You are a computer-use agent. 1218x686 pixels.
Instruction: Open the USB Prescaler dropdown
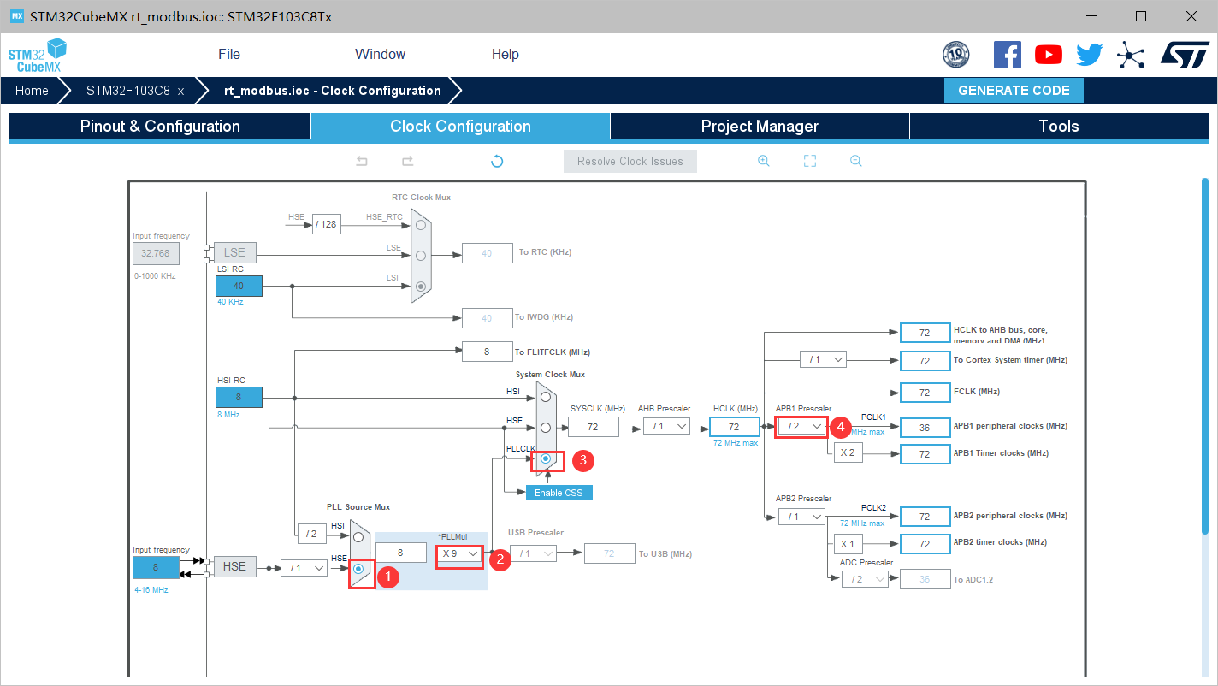tap(534, 553)
